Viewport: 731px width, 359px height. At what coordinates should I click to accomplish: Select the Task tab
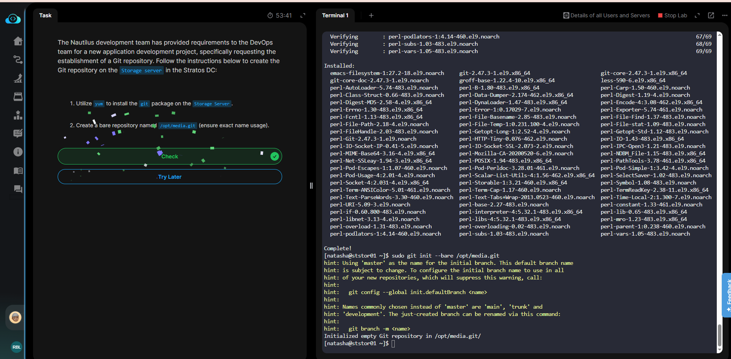pos(45,15)
